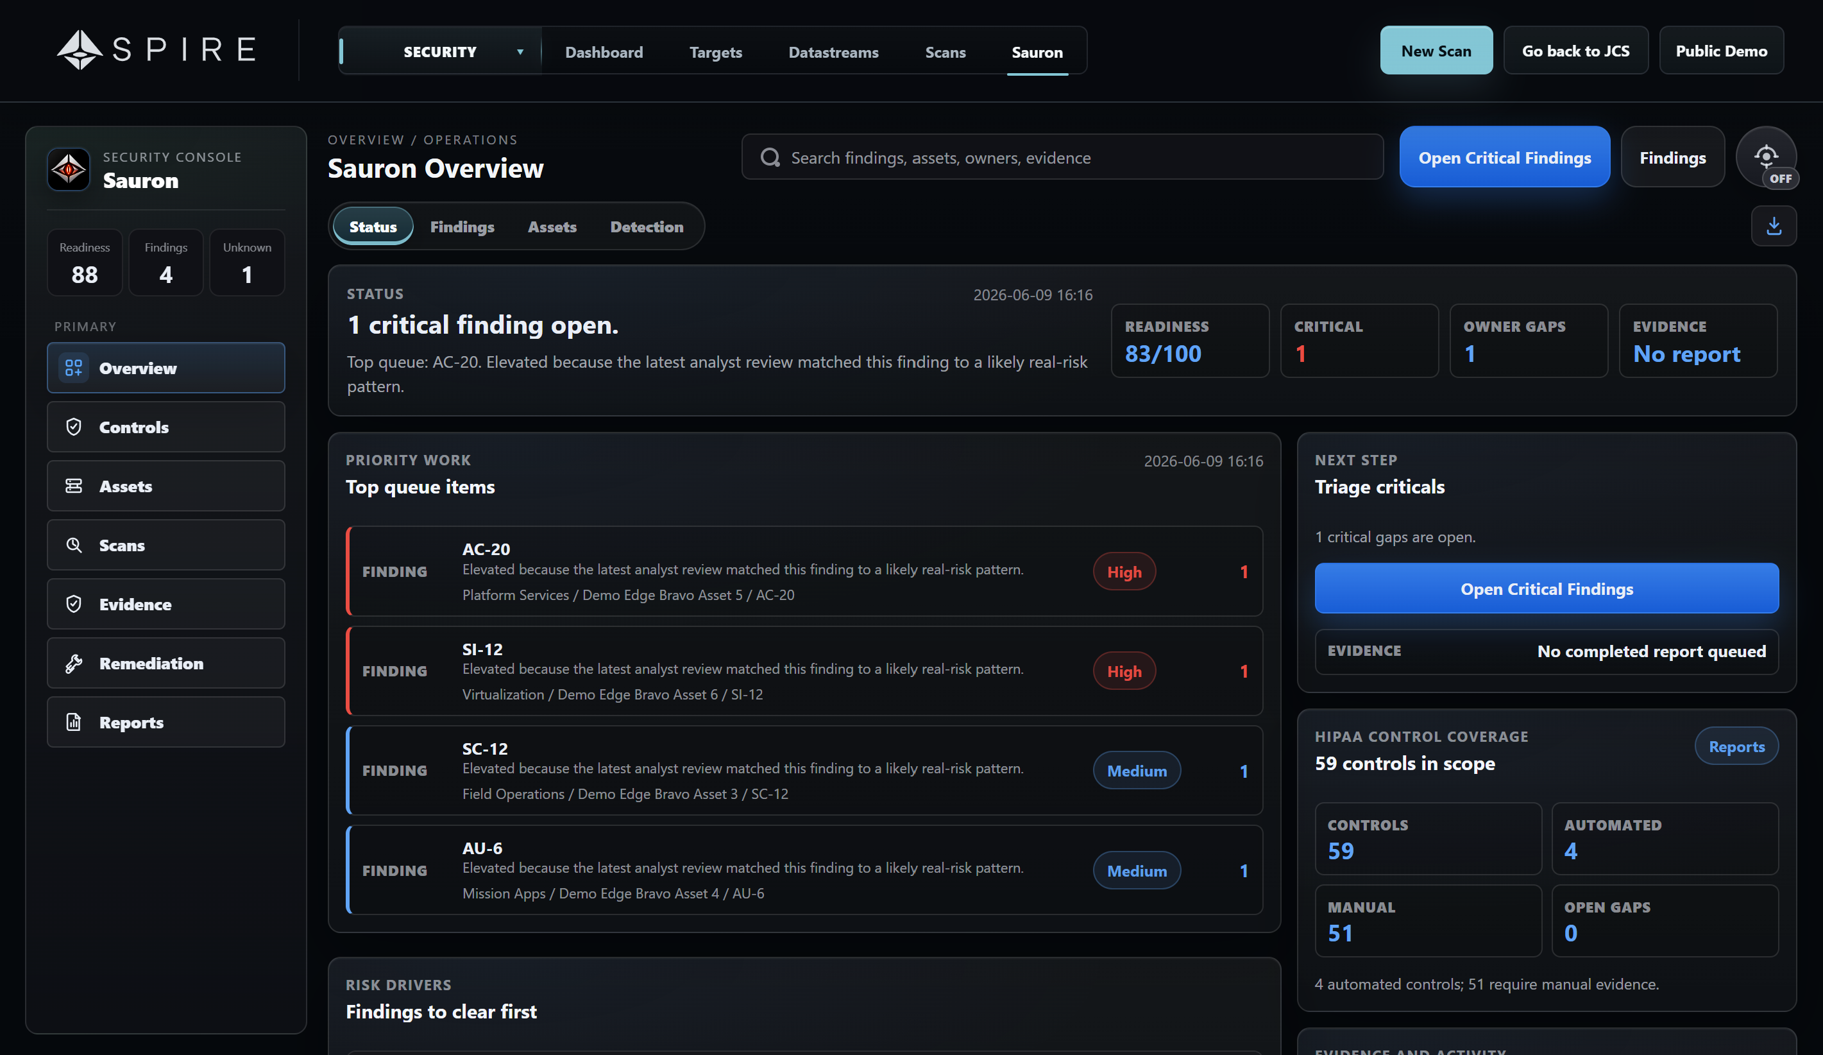
Task: Switch to the Assets tab
Action: coord(552,227)
